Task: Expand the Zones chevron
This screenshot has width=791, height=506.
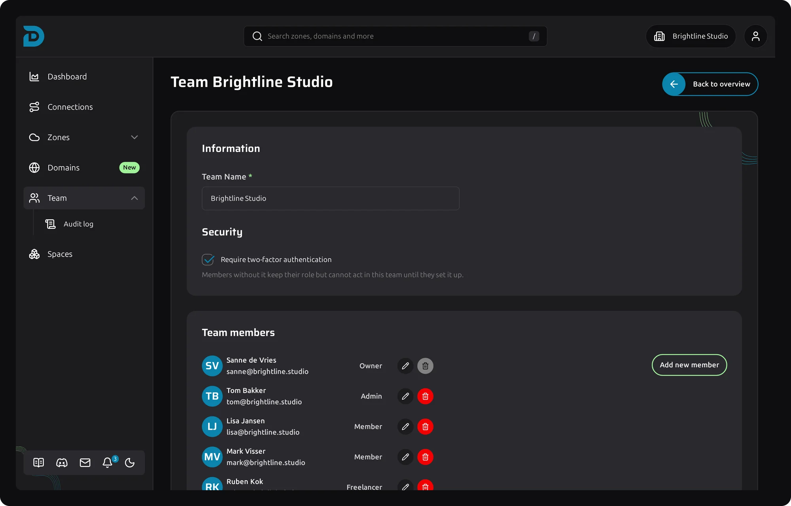Action: point(134,137)
